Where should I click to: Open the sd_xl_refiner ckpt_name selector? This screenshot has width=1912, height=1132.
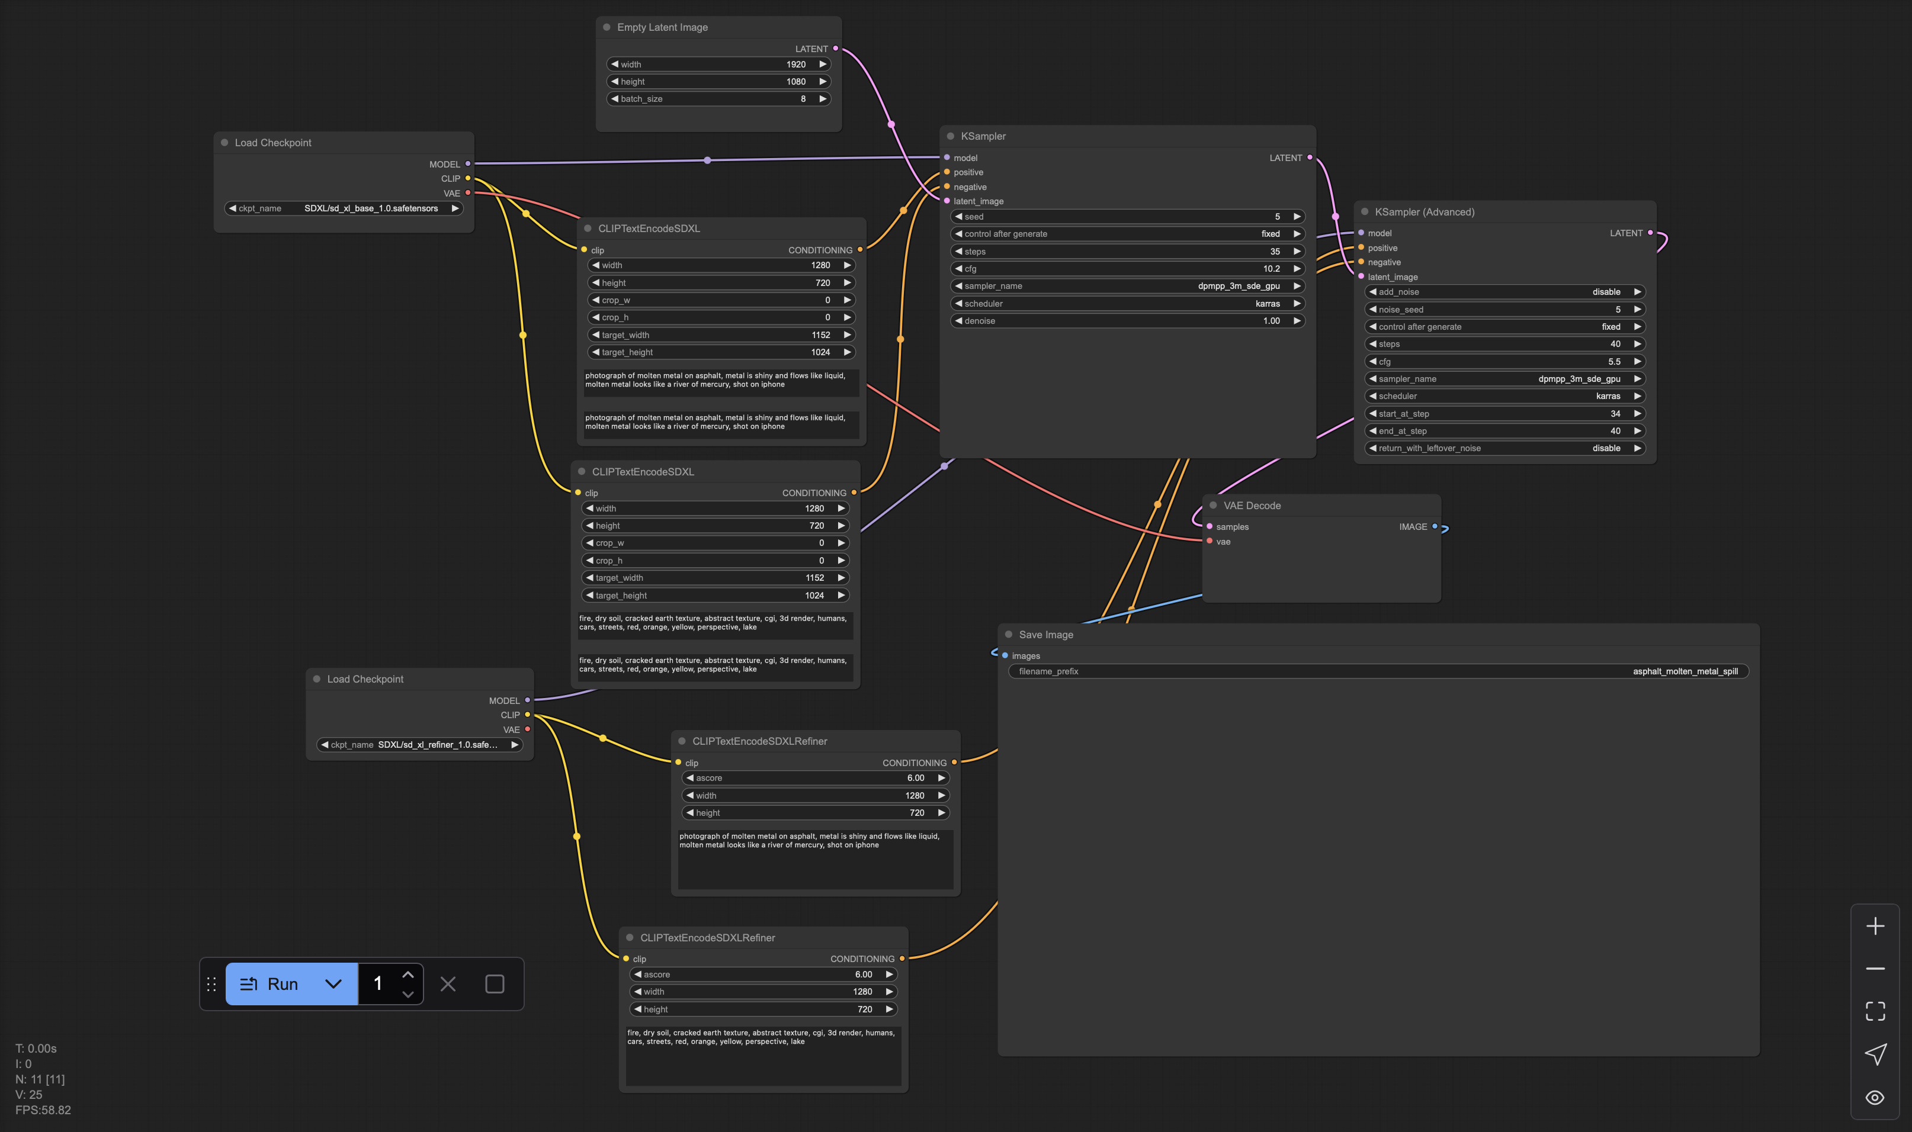click(x=419, y=744)
